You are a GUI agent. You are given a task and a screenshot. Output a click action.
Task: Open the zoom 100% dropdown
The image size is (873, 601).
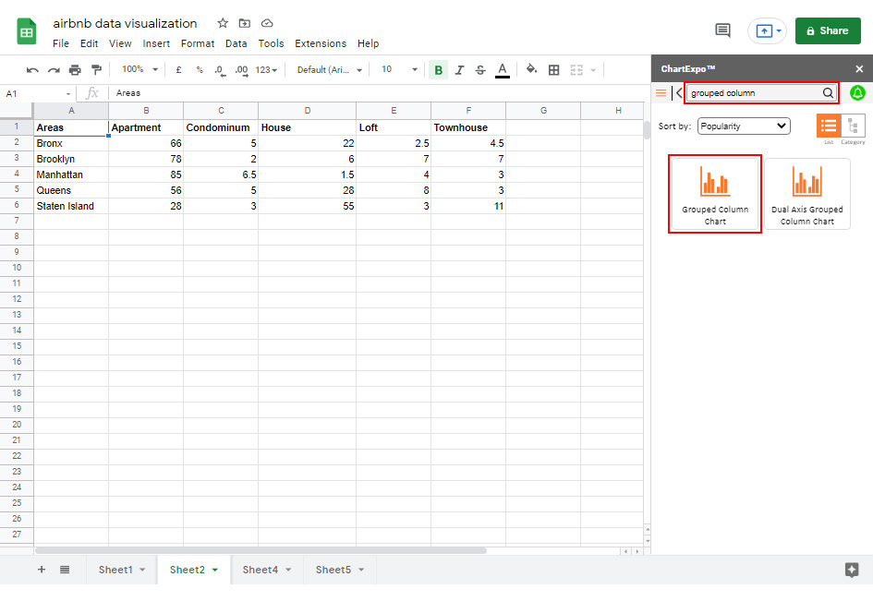[x=139, y=69]
